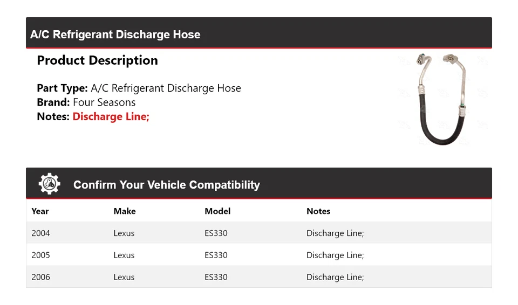The width and height of the screenshot is (518, 305).
Task: Click the "Four Seasons" brand name
Action: [x=104, y=102]
